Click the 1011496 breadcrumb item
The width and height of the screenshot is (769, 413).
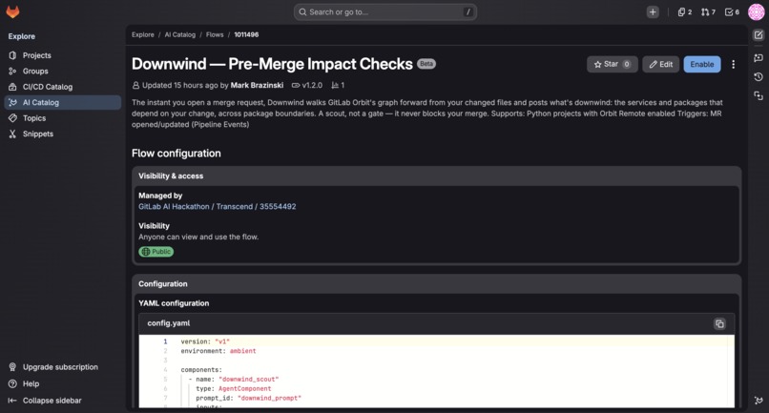[x=246, y=35]
